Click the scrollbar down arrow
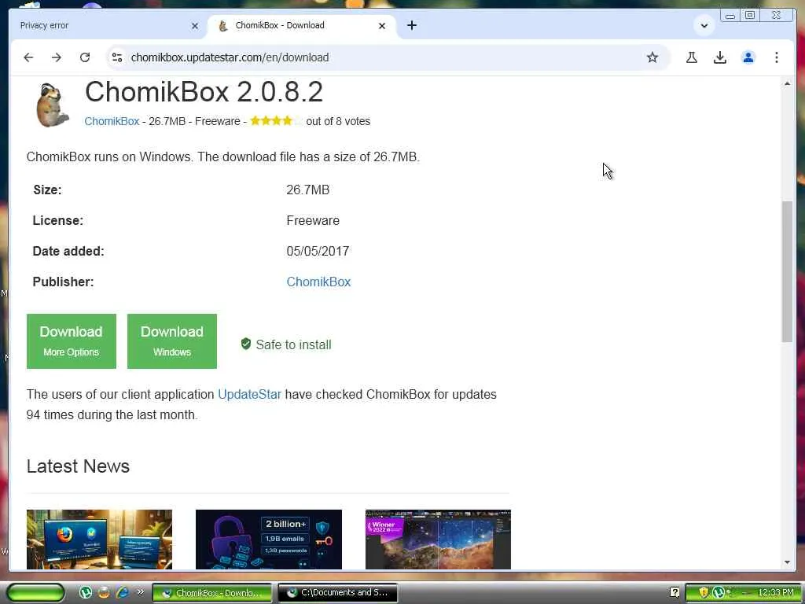 pos(787,562)
